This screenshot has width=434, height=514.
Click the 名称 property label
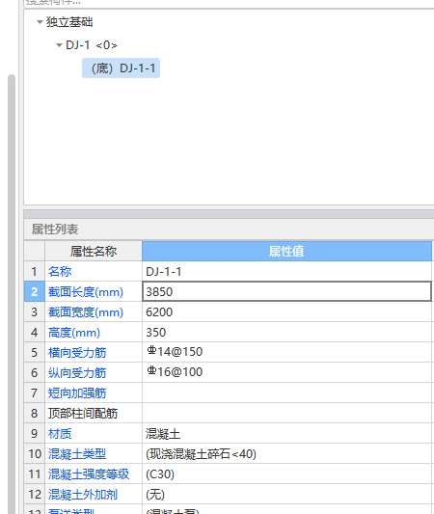pyautogui.click(x=60, y=272)
